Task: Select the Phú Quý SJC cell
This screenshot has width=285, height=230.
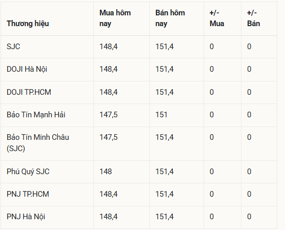Action: (x=28, y=172)
